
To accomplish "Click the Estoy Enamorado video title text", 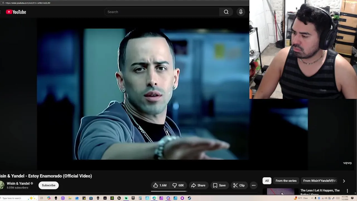I will point(46,176).
